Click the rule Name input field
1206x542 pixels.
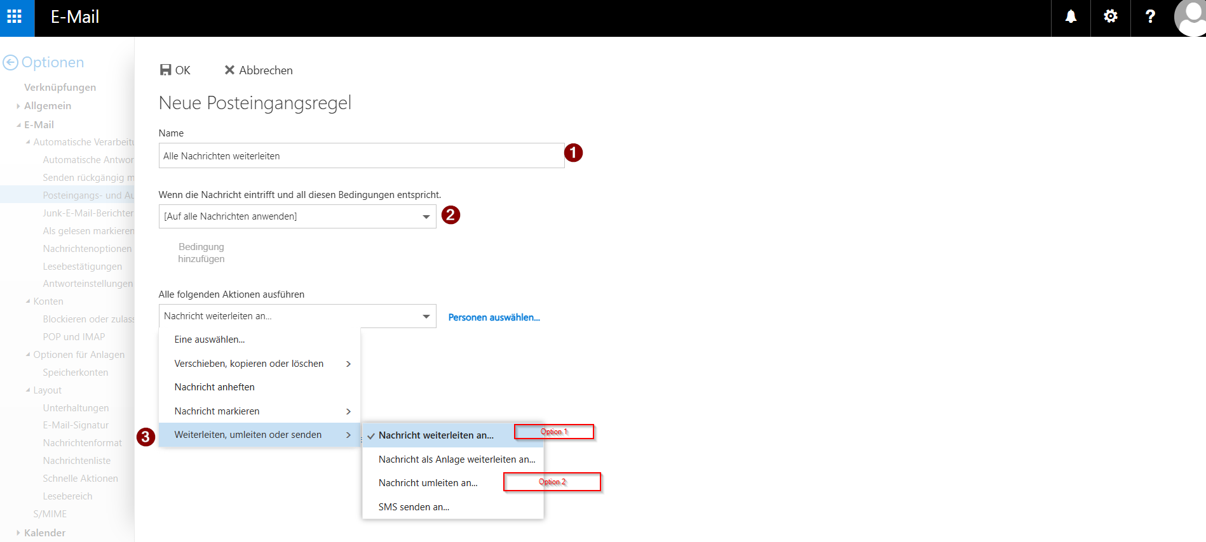pos(361,156)
